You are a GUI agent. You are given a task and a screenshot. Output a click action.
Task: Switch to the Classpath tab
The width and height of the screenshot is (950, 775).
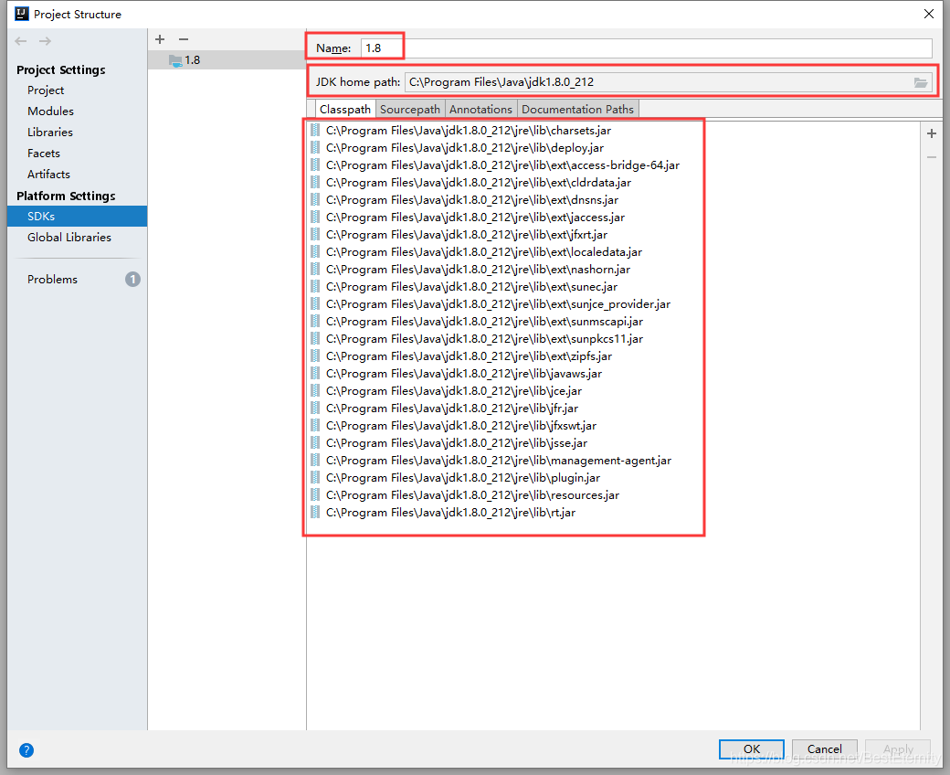pyautogui.click(x=344, y=109)
